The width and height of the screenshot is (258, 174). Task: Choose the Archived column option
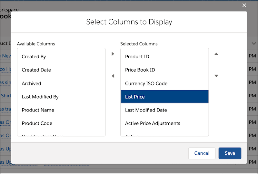(61, 83)
